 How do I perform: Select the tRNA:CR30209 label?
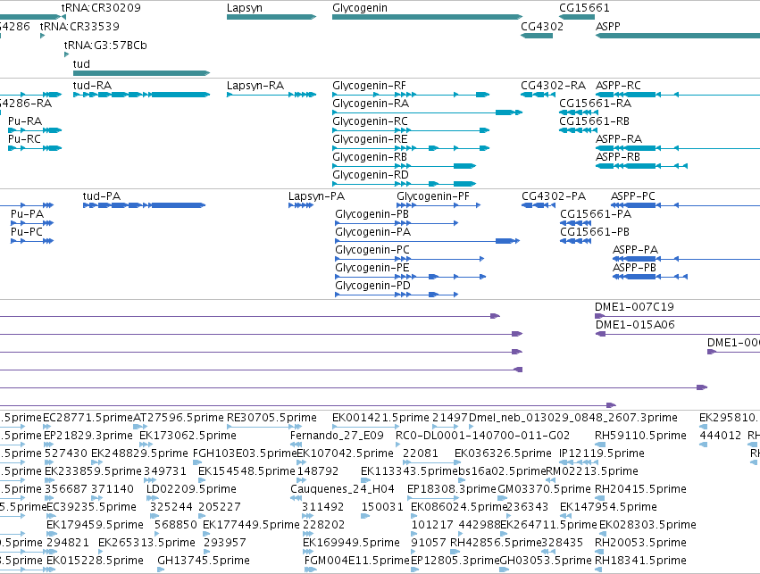pos(101,8)
